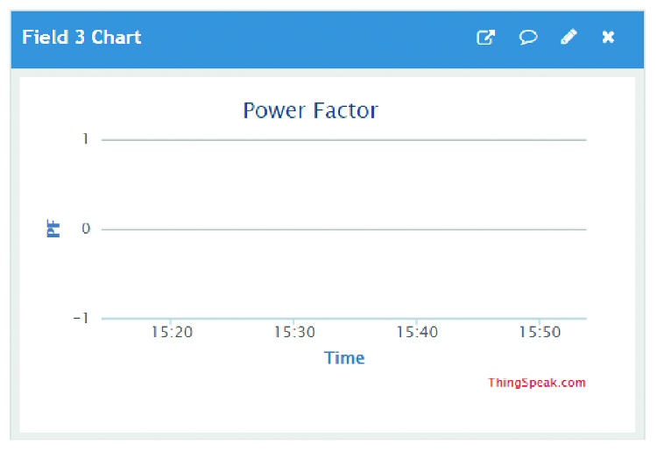Click the 15:20 time tick label
Image resolution: width=657 pixels, height=451 pixels.
172,333
